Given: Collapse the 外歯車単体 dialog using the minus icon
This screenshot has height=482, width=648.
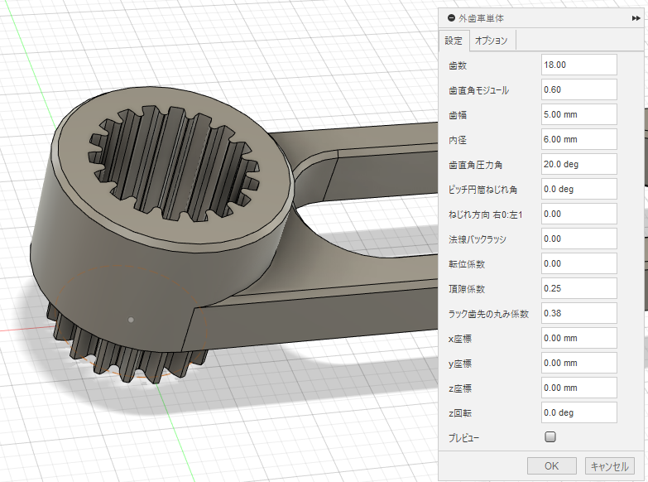Looking at the screenshot, I should click(x=450, y=17).
